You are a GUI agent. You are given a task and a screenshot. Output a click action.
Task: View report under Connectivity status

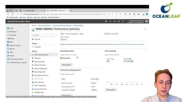66,65
